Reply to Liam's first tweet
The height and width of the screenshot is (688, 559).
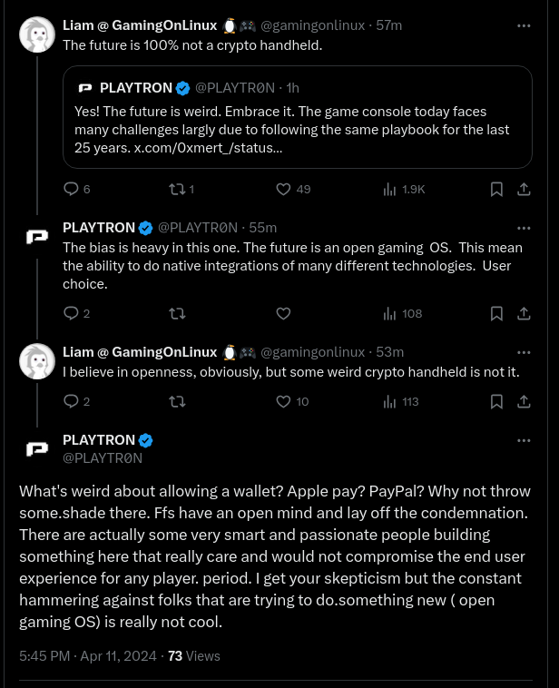pyautogui.click(x=71, y=189)
